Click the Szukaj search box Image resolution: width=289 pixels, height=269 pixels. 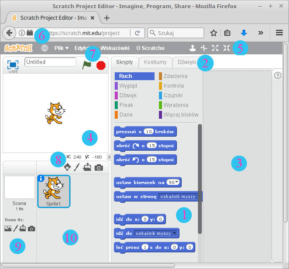click(x=176, y=33)
